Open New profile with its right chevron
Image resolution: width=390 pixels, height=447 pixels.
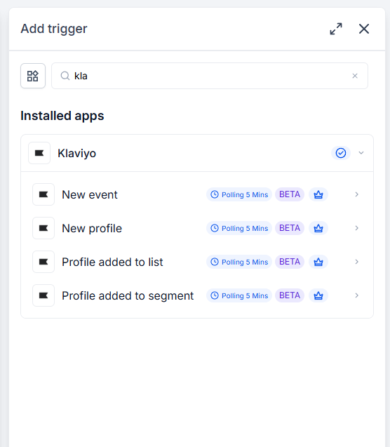(356, 228)
